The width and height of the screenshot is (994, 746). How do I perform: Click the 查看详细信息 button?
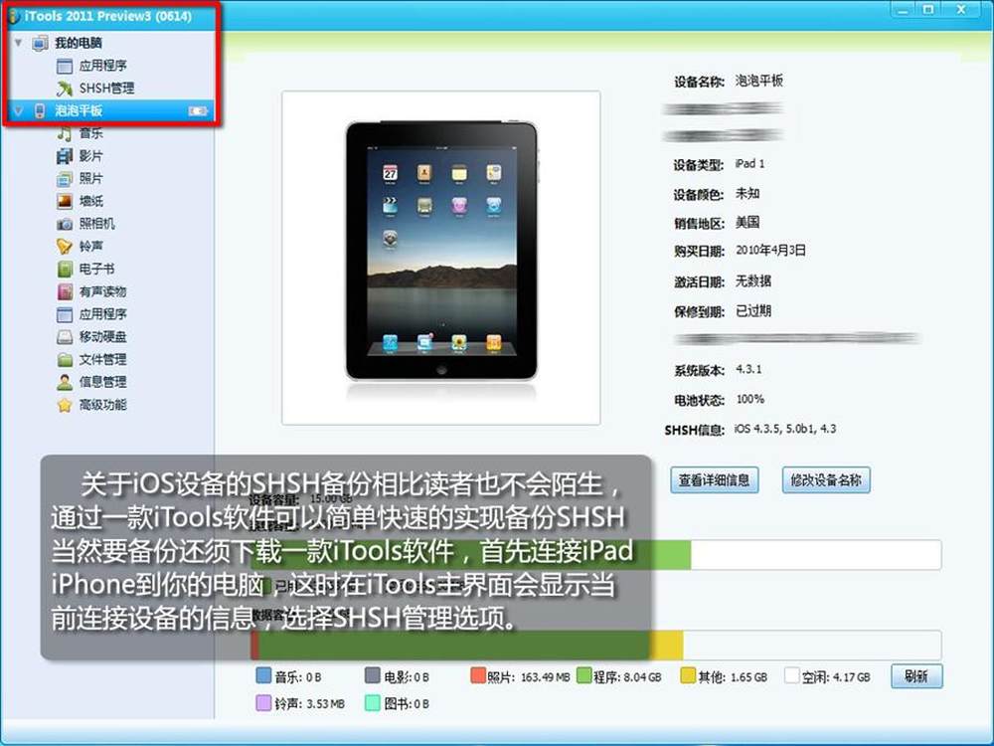click(715, 480)
